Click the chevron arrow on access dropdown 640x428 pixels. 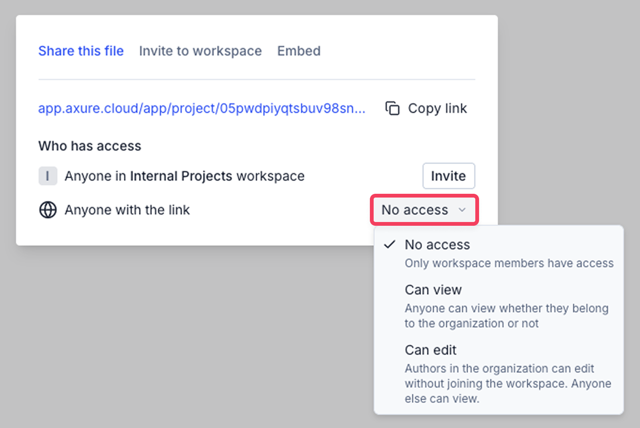(462, 210)
